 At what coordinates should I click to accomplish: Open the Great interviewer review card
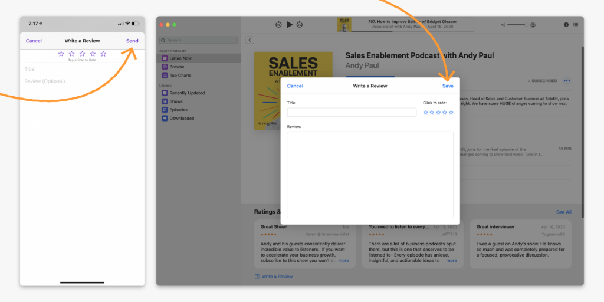tap(521, 244)
